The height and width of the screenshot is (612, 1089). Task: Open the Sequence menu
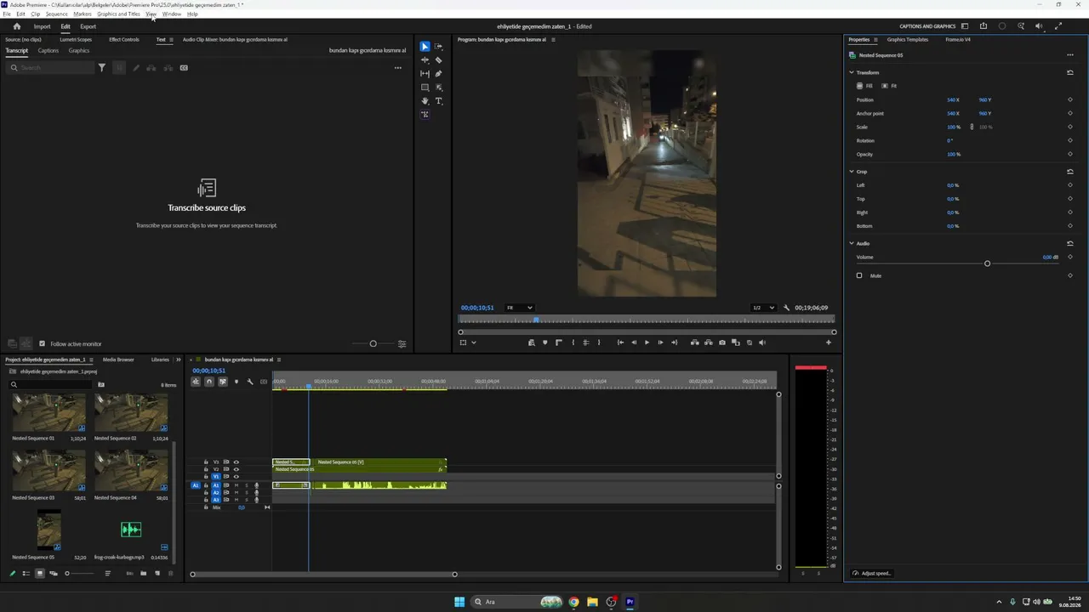pos(57,14)
